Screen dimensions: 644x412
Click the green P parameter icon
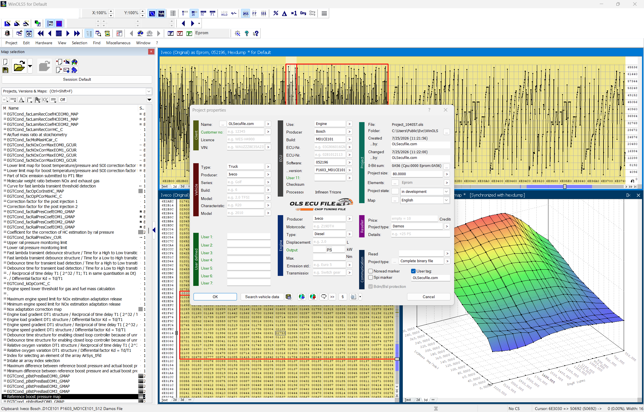(x=189, y=33)
